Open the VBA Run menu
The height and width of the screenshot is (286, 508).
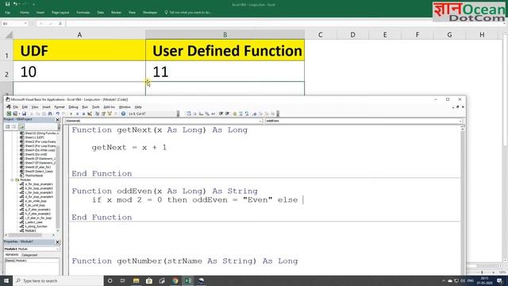[x=85, y=107]
